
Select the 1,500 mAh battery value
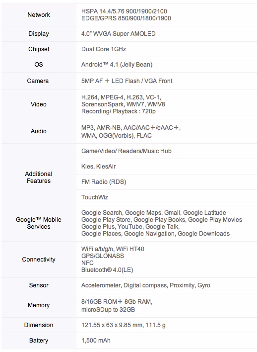pos(96,341)
